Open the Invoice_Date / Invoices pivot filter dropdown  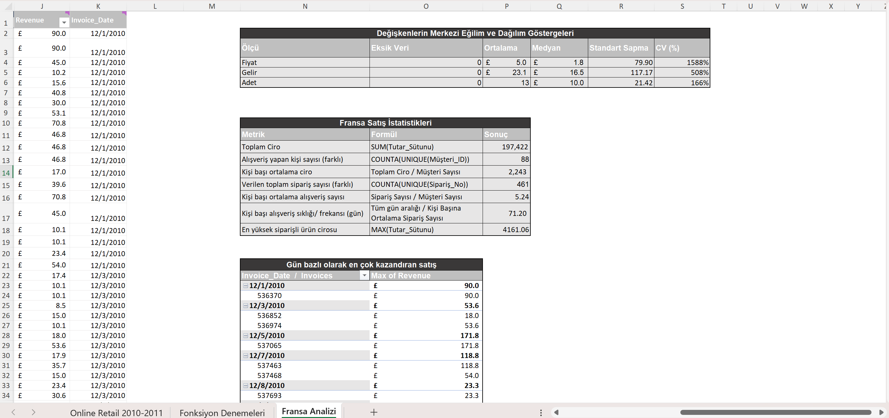coord(364,275)
